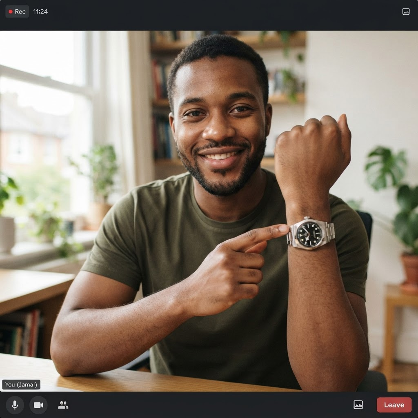Select the You (Jamal) name label
418x418 pixels.
click(21, 385)
